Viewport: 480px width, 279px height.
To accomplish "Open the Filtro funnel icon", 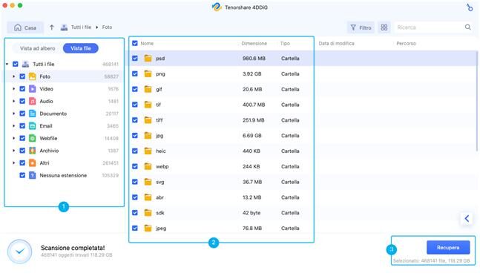I will coord(353,27).
